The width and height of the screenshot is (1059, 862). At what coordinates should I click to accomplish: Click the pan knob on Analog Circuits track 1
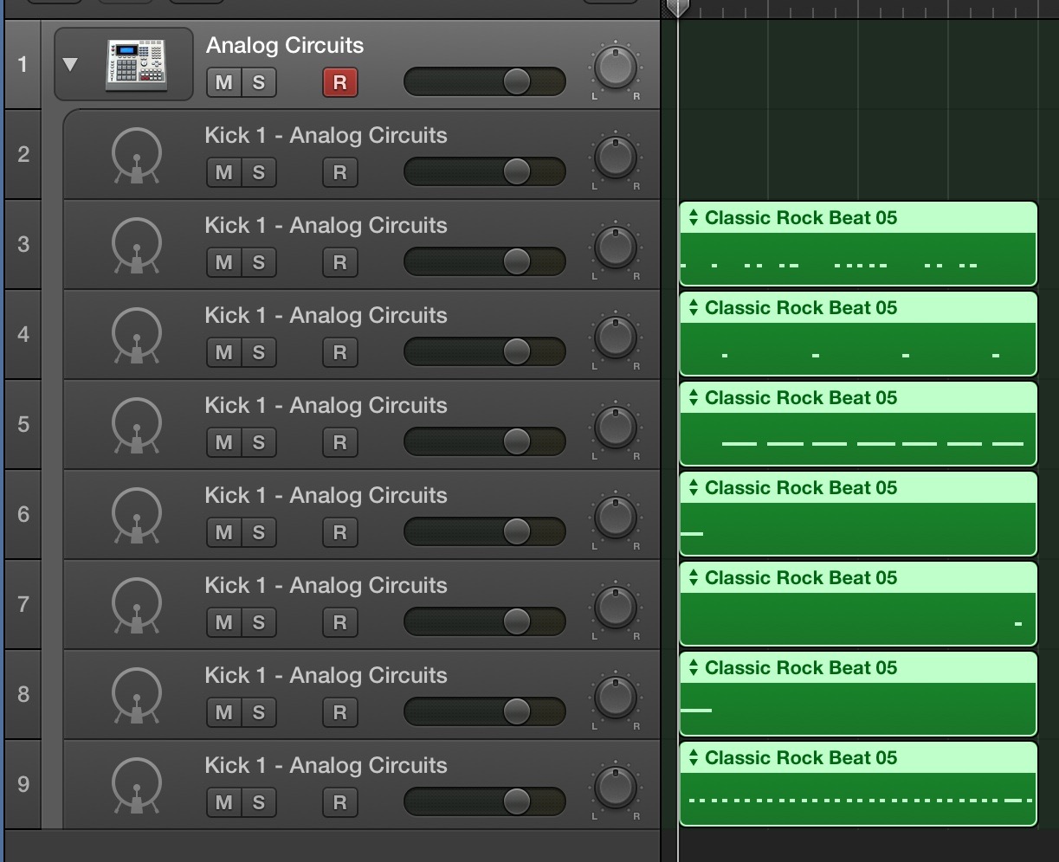pyautogui.click(x=616, y=67)
